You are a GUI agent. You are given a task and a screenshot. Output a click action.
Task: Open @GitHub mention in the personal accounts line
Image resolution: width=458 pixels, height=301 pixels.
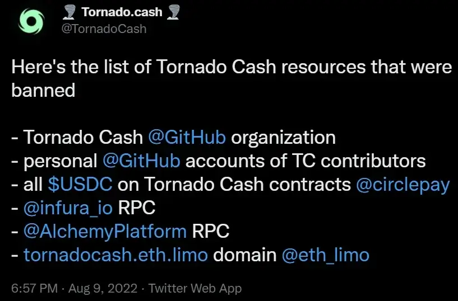point(141,161)
